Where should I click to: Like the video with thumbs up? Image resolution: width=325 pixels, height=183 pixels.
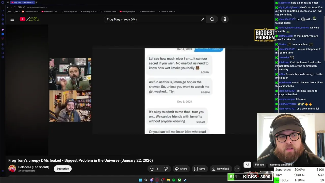coord(154,169)
